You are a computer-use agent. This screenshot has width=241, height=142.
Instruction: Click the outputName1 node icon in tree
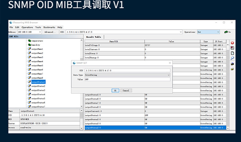[30, 49]
